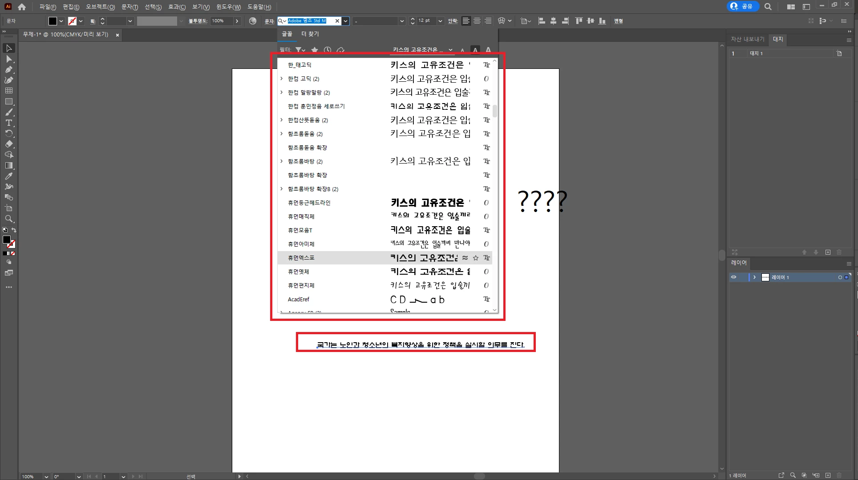Screen dimensions: 858x480
Task: Select the Eyedropper tool
Action: point(8,176)
